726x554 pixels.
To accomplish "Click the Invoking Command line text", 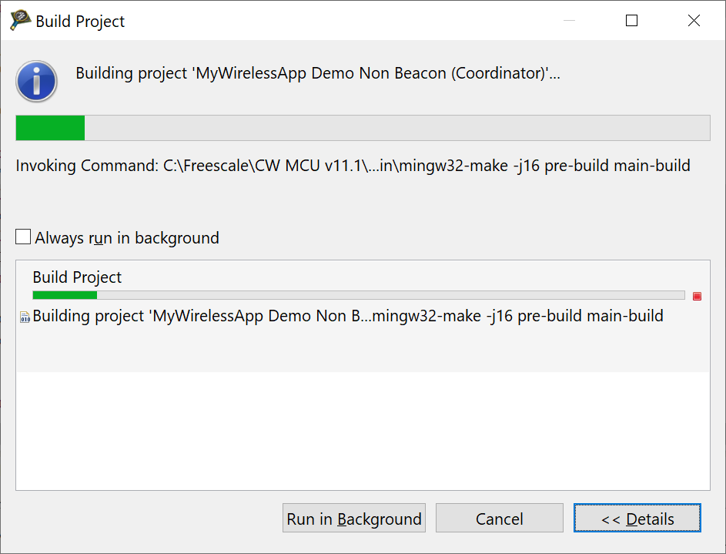I will tap(353, 166).
